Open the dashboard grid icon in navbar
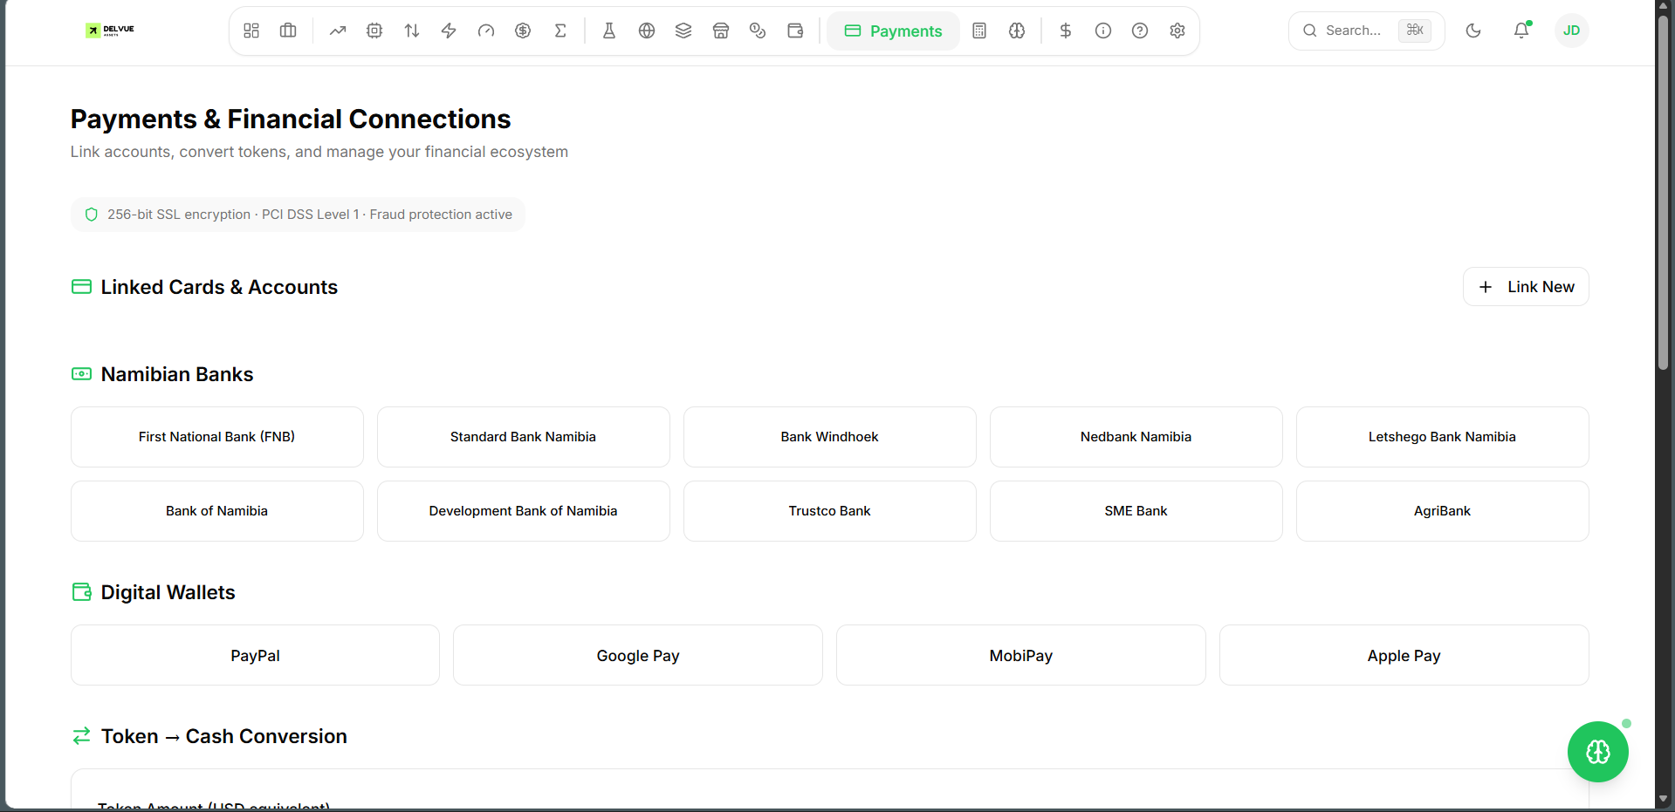Viewport: 1675px width, 812px height. 251,31
